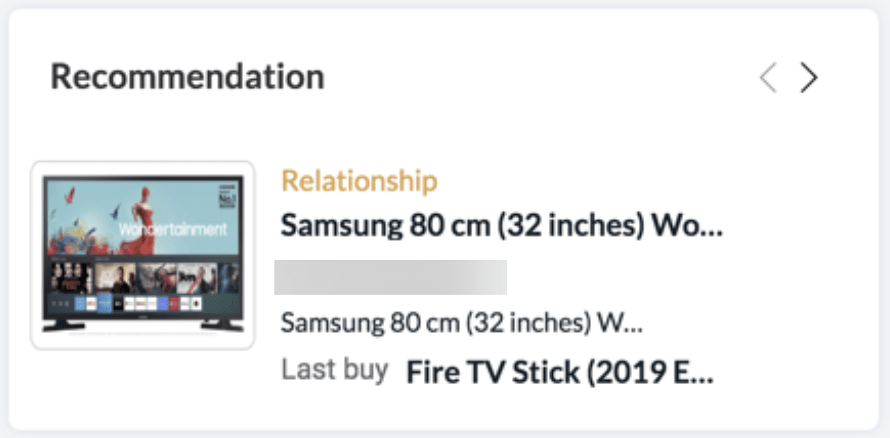Click Wondertainment text on the TV image
The image size is (890, 438).
coord(173,229)
